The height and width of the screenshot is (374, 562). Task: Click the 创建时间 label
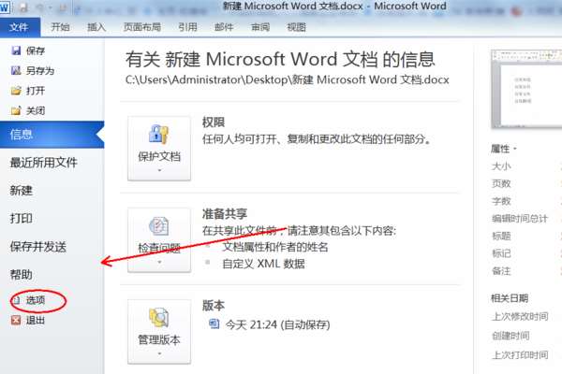click(510, 336)
